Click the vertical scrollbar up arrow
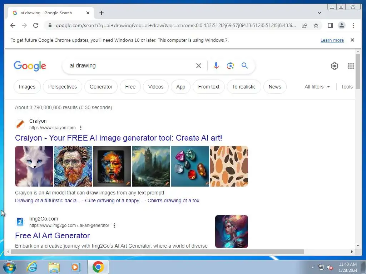The height and width of the screenshot is (274, 366). (x=358, y=51)
